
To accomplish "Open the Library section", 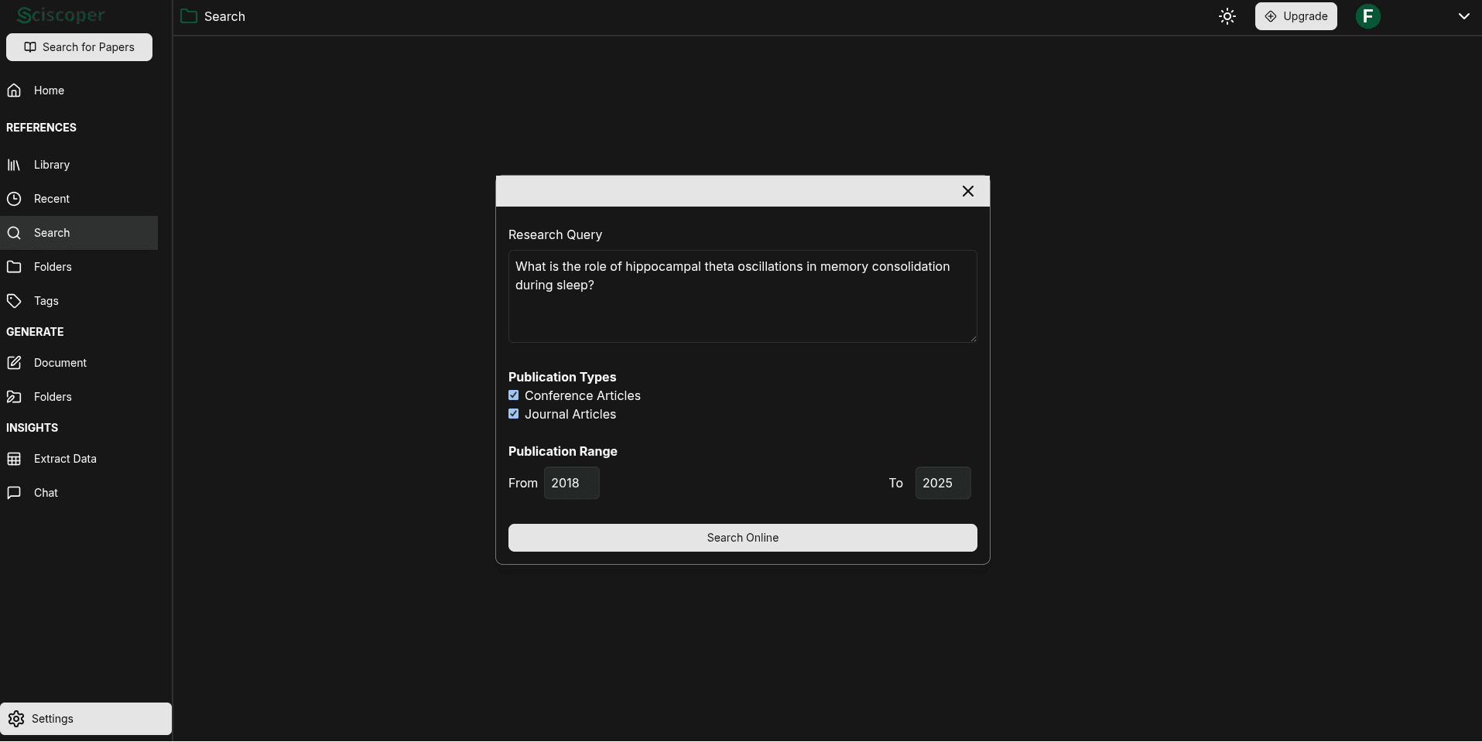I will pyautogui.click(x=51, y=165).
